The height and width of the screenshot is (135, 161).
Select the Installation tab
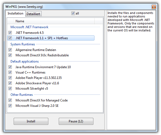coord(15,13)
